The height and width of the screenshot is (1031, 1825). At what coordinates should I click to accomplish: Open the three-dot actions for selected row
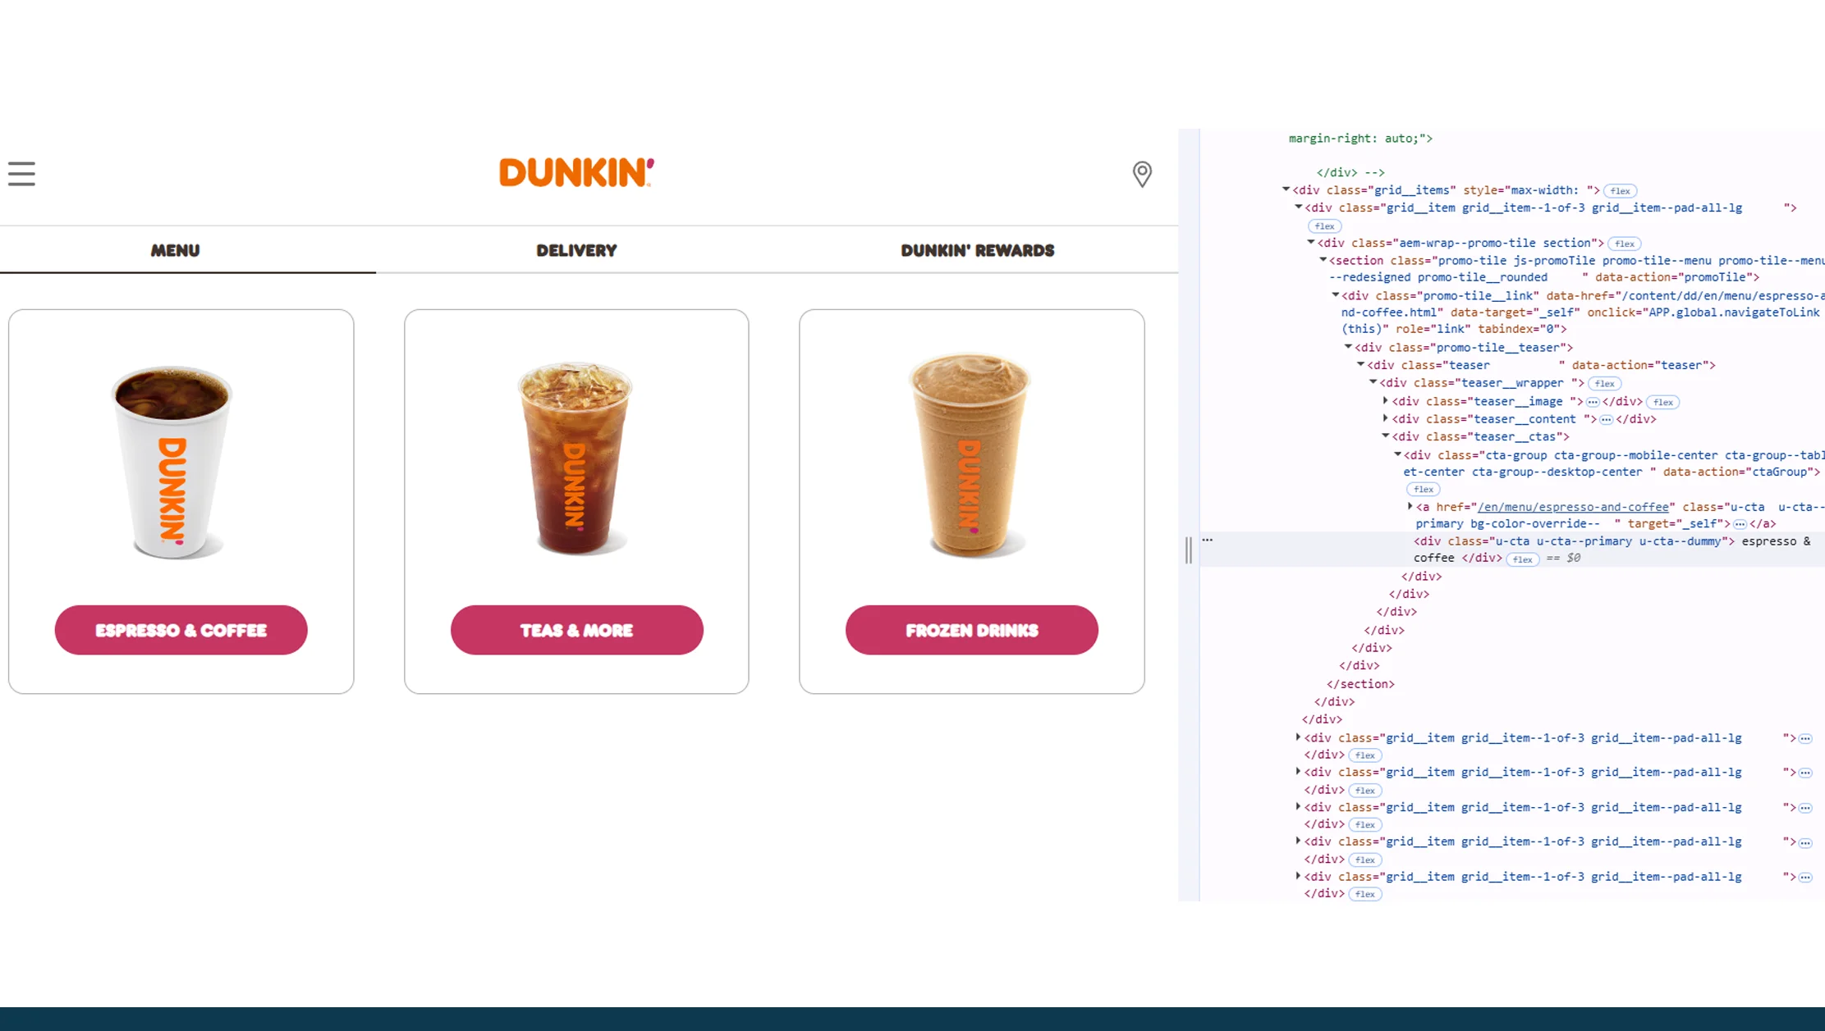(x=1207, y=540)
